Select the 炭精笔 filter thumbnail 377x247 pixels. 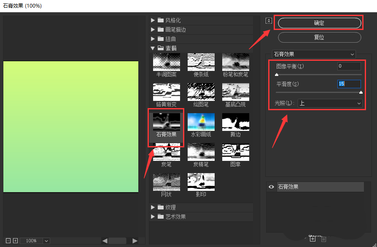coord(201,152)
